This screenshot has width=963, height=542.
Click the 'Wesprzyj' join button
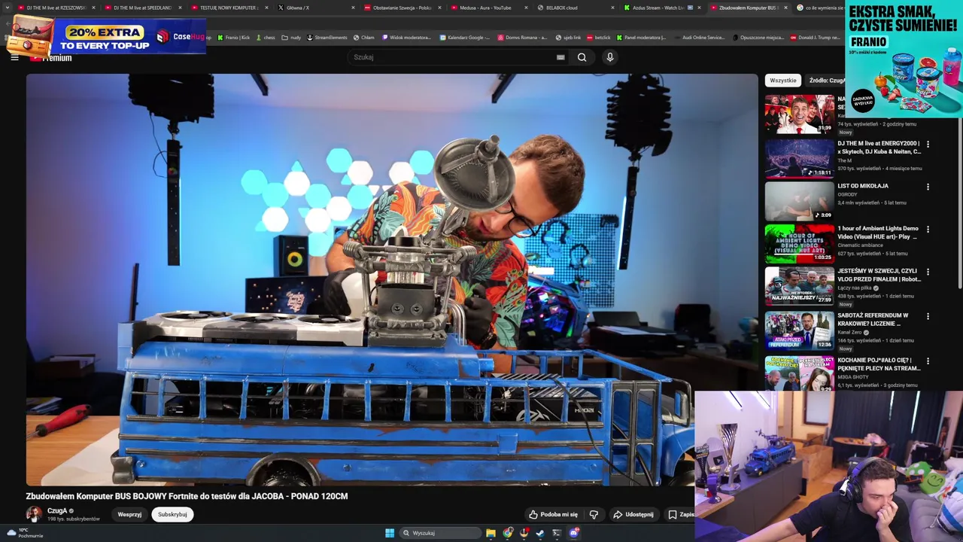click(x=129, y=514)
